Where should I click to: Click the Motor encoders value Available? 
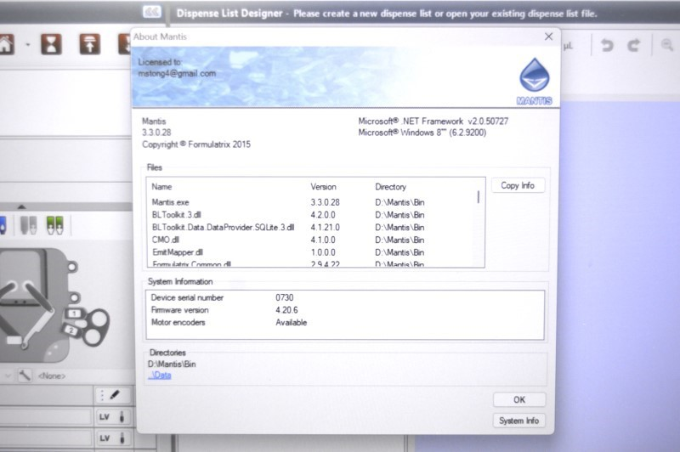[x=291, y=323]
